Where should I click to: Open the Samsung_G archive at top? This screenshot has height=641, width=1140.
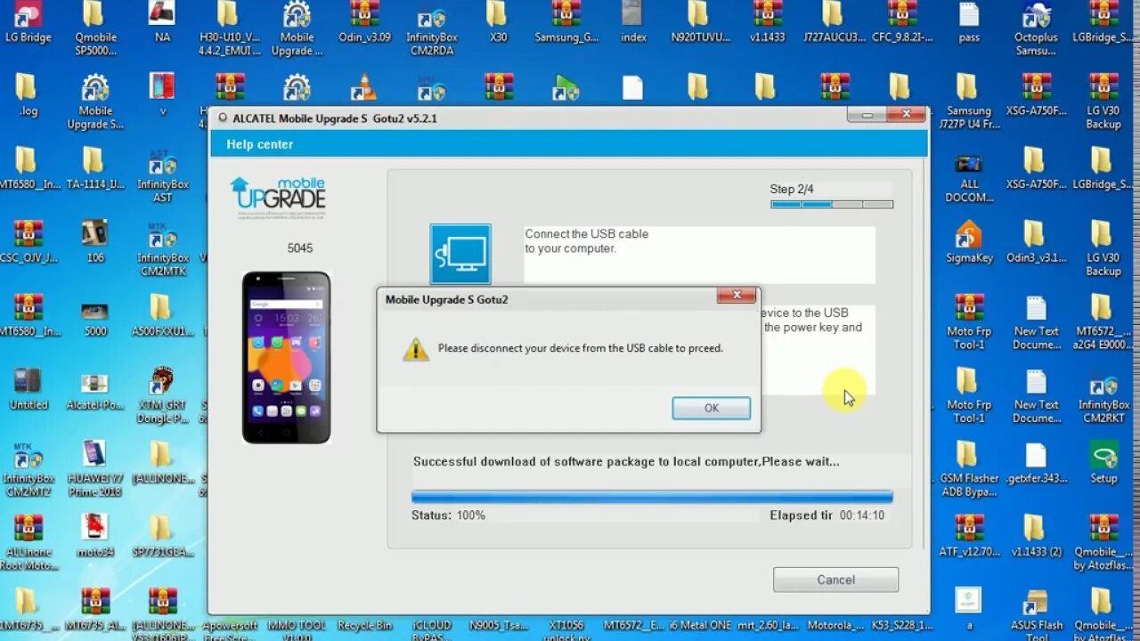click(566, 23)
